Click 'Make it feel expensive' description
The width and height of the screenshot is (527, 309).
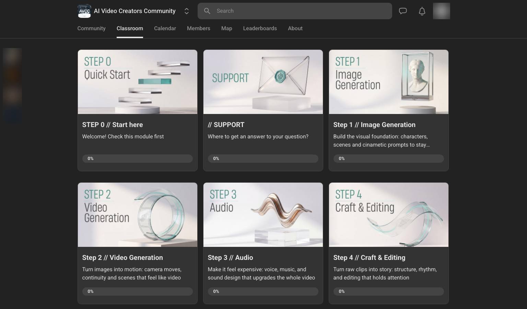click(x=261, y=273)
